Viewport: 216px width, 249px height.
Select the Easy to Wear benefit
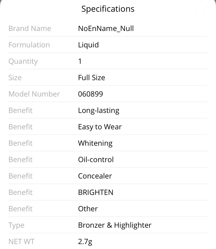pyautogui.click(x=100, y=127)
